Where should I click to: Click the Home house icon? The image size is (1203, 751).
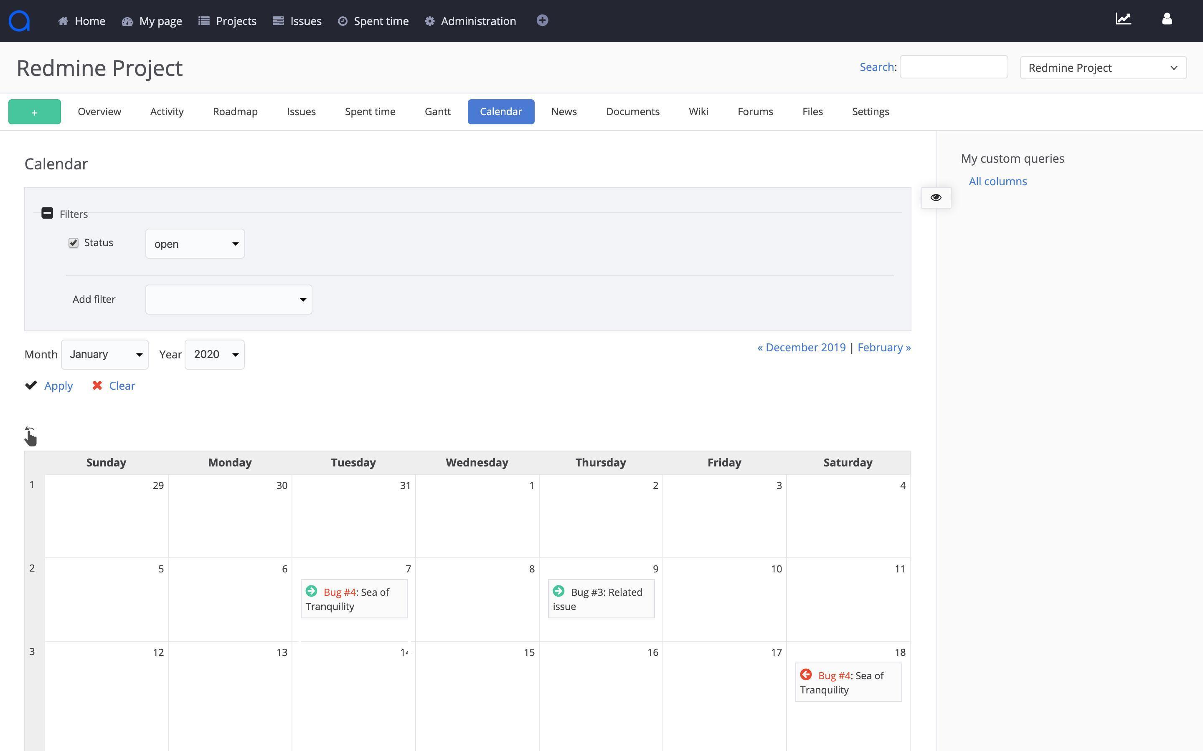click(63, 21)
